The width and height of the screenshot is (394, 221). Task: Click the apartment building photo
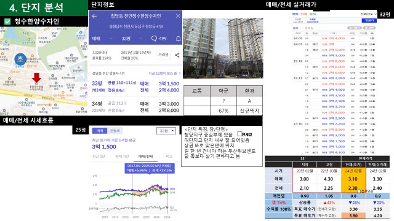point(223,48)
